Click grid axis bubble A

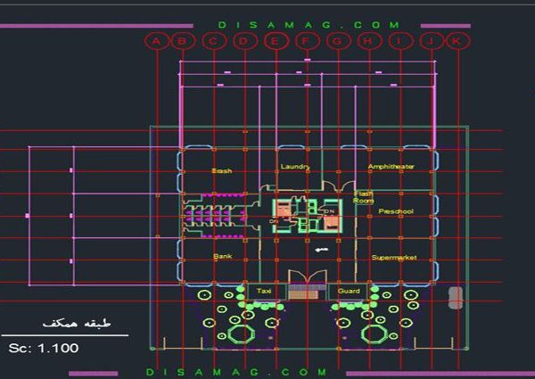pyautogui.click(x=157, y=41)
